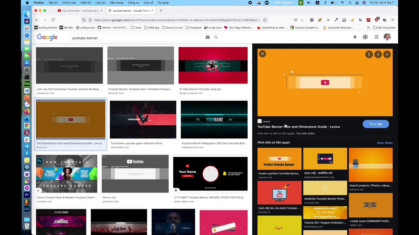This screenshot has width=419, height=235.
Task: Reload the current page
Action: coord(53,20)
